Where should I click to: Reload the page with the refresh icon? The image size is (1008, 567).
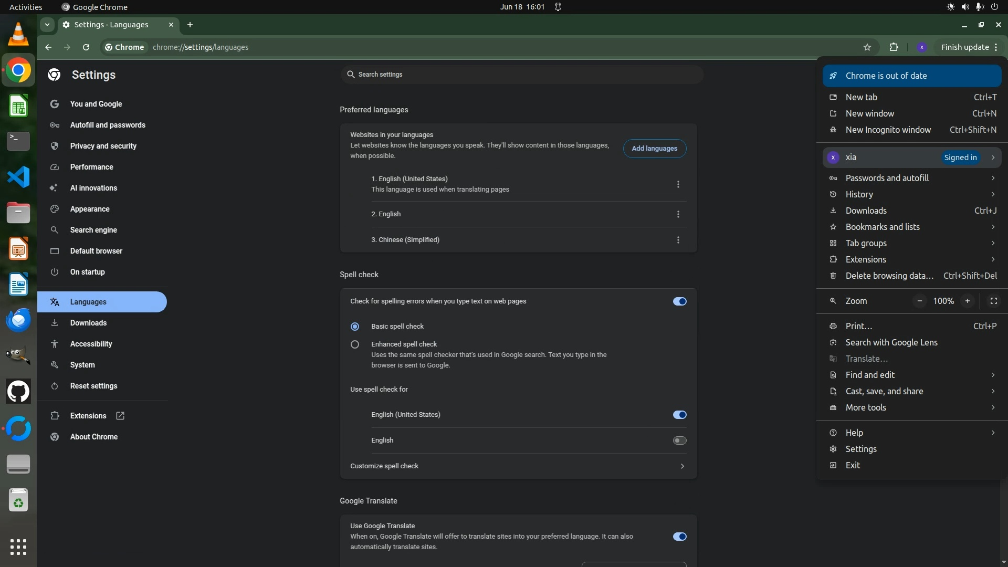pos(86,47)
